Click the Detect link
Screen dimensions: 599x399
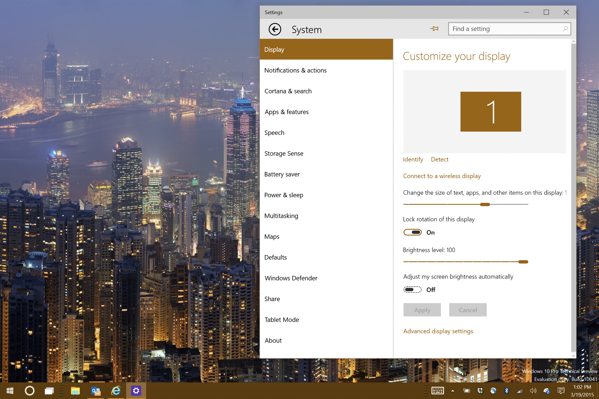[x=440, y=159]
